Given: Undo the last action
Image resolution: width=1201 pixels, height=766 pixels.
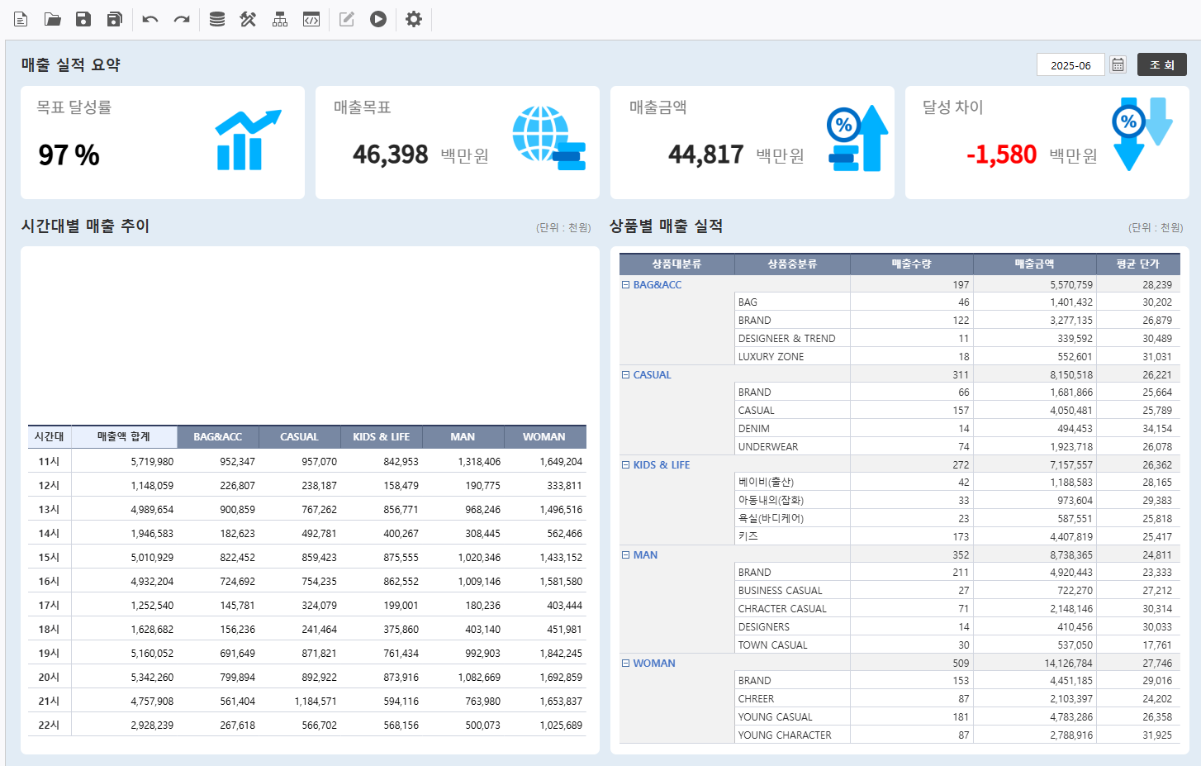Looking at the screenshot, I should point(150,19).
